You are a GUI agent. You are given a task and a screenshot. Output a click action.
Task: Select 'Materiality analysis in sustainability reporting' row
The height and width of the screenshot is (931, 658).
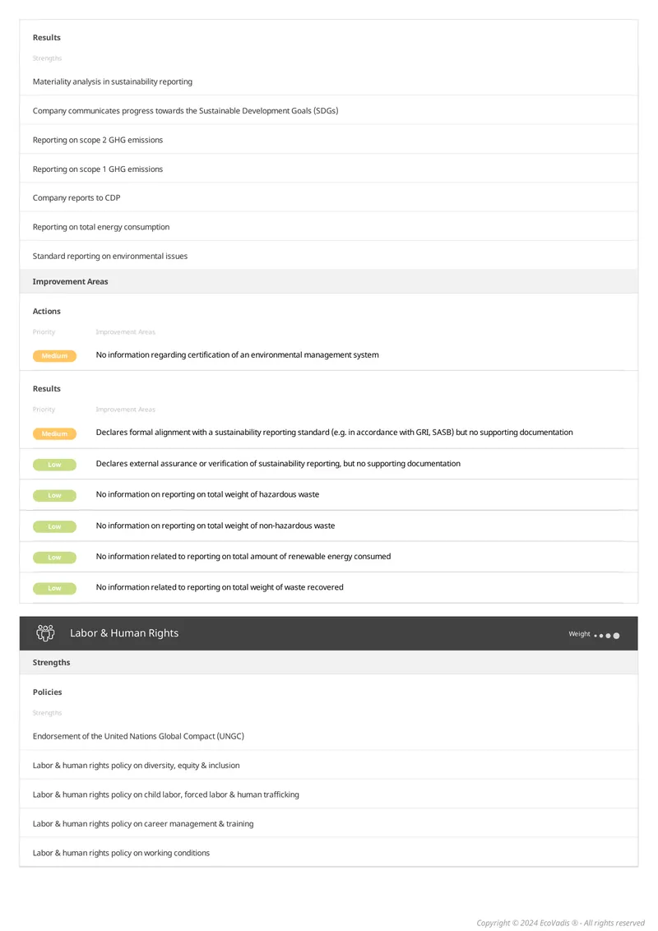coord(328,81)
